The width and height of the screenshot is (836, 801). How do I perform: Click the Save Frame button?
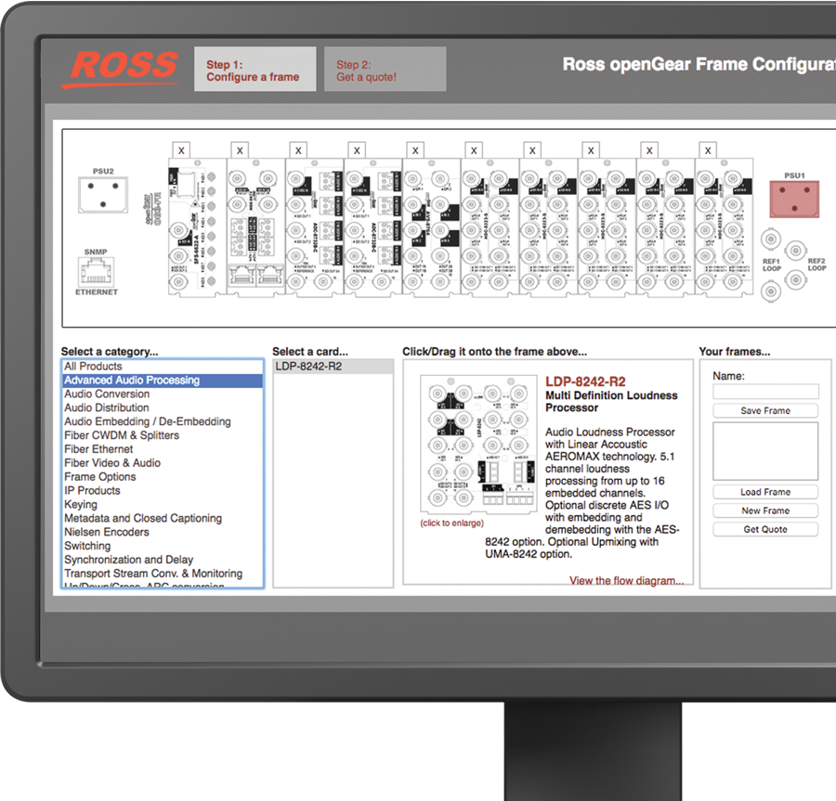click(x=765, y=410)
